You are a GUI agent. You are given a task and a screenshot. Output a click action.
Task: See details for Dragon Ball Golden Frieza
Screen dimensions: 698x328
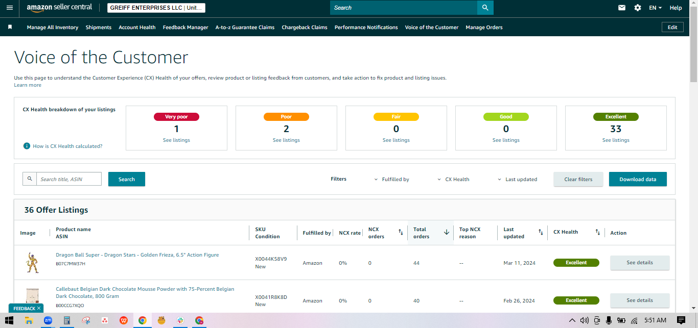tap(640, 263)
